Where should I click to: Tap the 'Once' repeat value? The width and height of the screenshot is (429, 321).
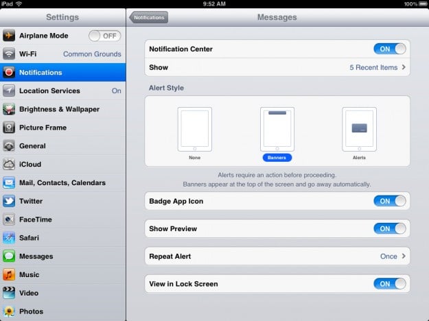coord(389,257)
